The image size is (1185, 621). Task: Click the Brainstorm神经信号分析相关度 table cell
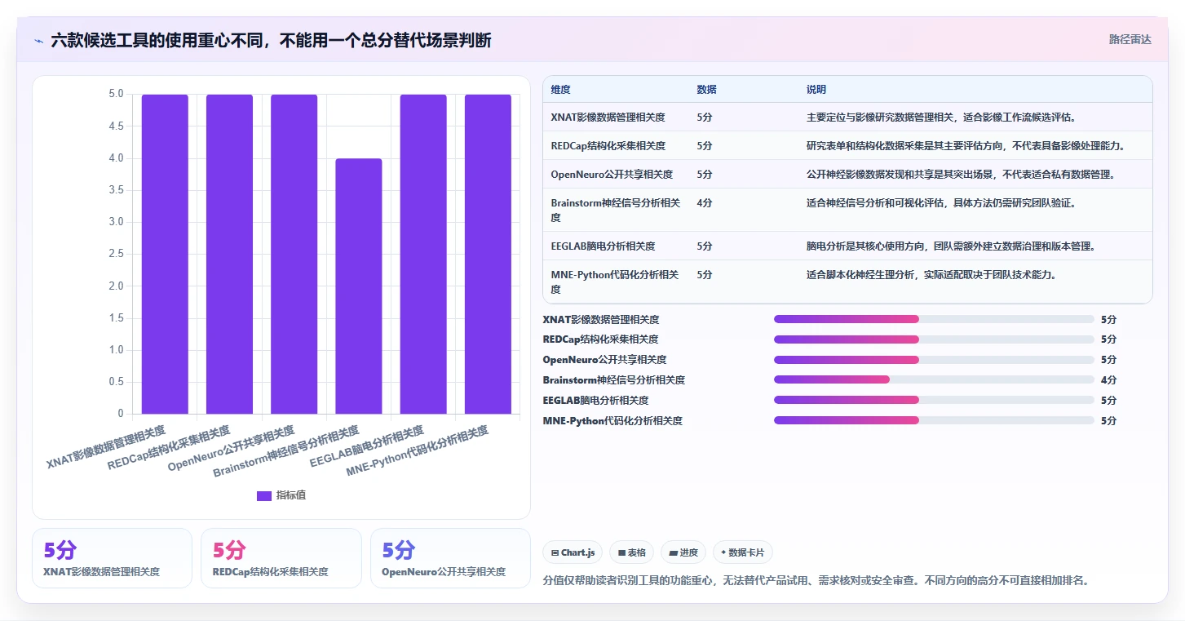pos(616,210)
